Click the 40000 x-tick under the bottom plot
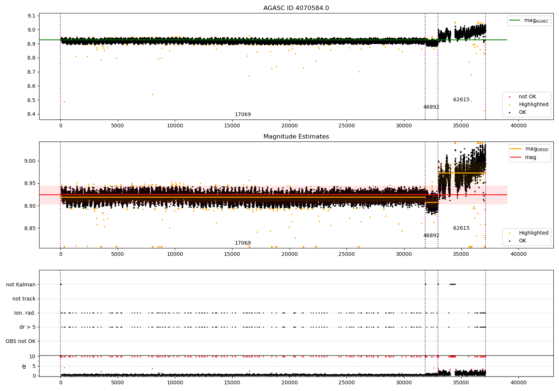The height and width of the screenshot is (391, 559). [518, 383]
